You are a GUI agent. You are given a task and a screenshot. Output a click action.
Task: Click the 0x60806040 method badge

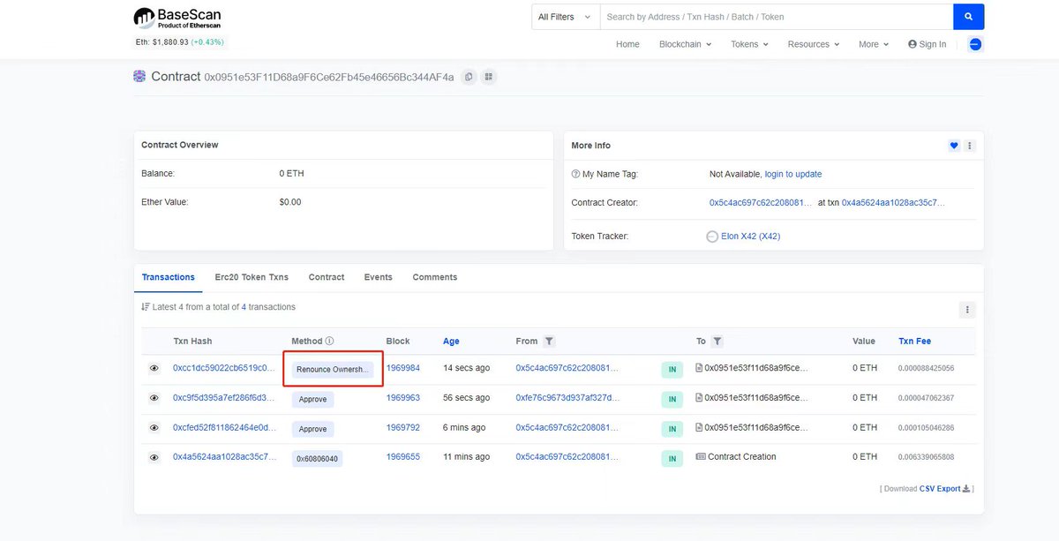(x=318, y=459)
